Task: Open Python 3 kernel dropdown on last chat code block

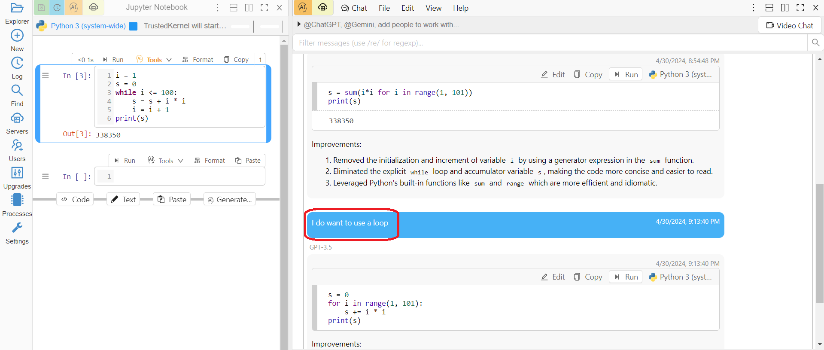Action: (x=681, y=277)
